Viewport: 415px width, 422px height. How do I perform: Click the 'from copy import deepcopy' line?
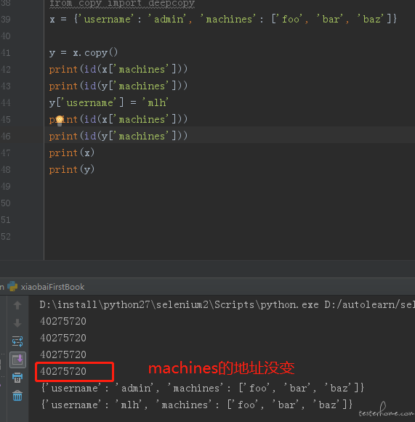(x=122, y=4)
